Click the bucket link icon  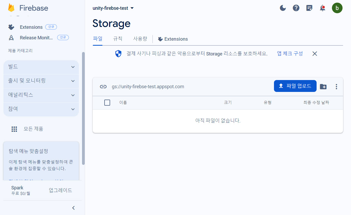(x=103, y=86)
